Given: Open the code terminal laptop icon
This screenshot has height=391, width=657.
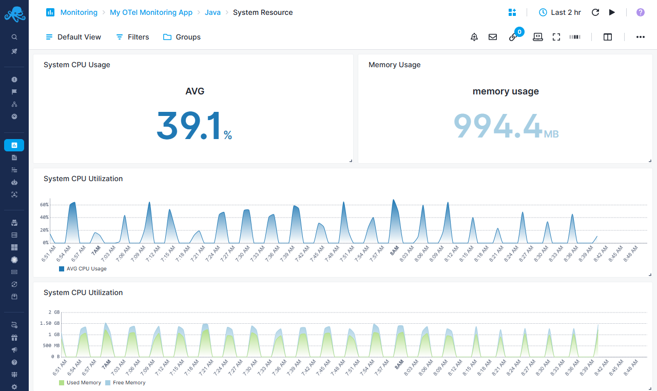Looking at the screenshot, I should [537, 36].
